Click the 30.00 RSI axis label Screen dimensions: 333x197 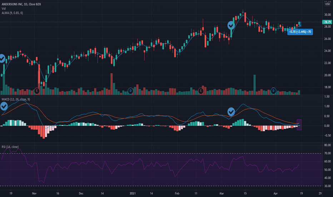[x=328, y=186]
